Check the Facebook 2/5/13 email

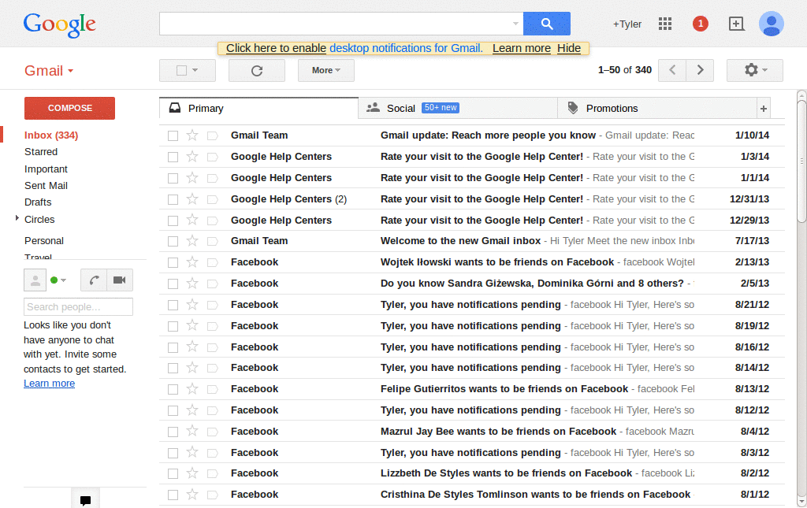click(173, 284)
